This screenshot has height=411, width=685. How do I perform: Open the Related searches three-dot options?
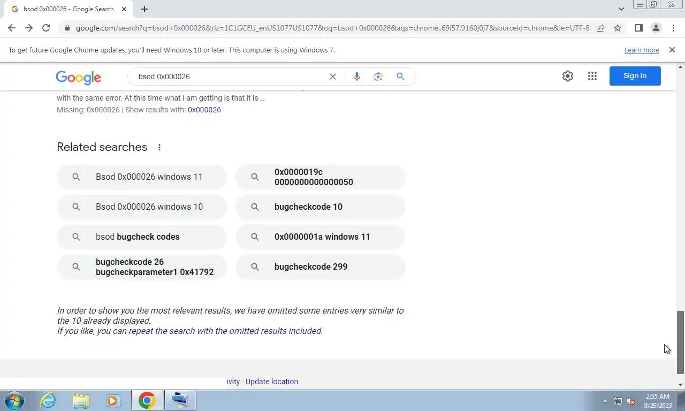[159, 147]
